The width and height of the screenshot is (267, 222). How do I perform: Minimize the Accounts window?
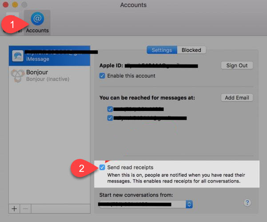click(15, 4)
